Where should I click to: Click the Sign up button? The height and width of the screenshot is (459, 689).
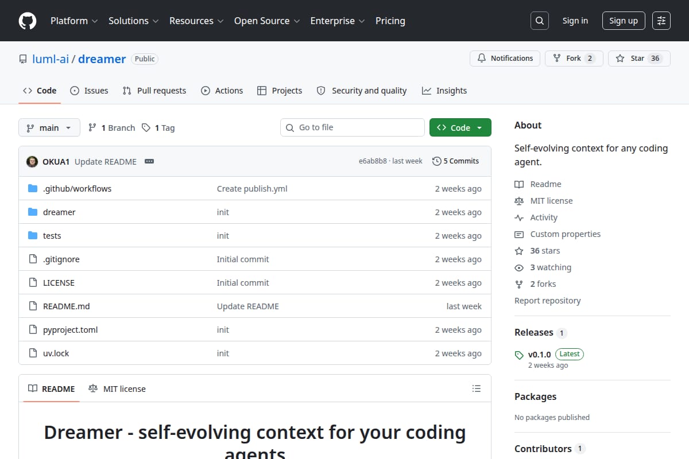[x=624, y=21]
